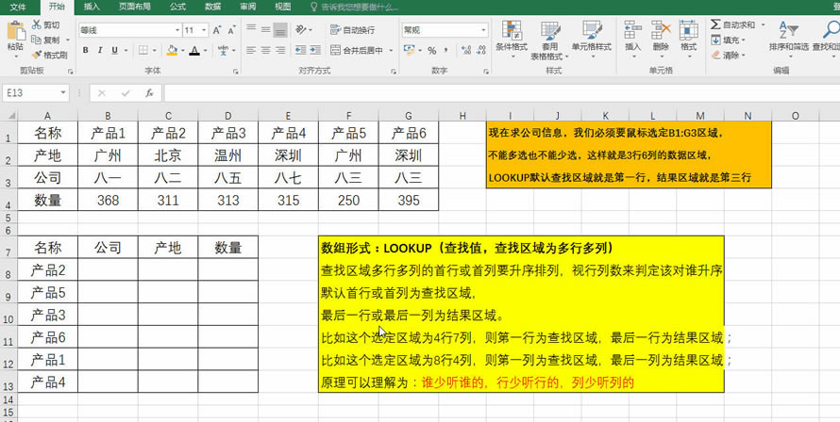
Task: Click the phonetic guide (wén) icon
Action: (x=224, y=50)
